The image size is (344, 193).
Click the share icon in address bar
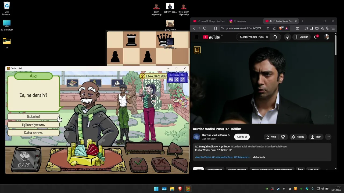coord(274,28)
